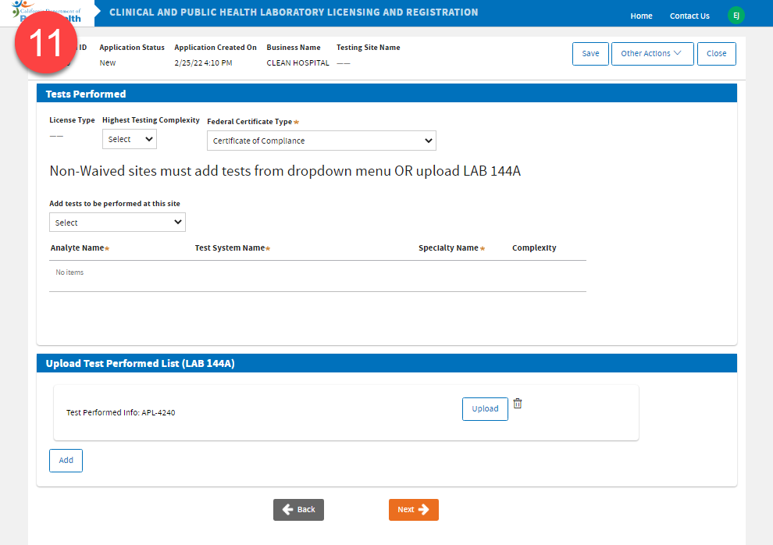Image resolution: width=773 pixels, height=545 pixels.
Task: Expand the Add tests to be performed dropdown
Action: coord(117,223)
